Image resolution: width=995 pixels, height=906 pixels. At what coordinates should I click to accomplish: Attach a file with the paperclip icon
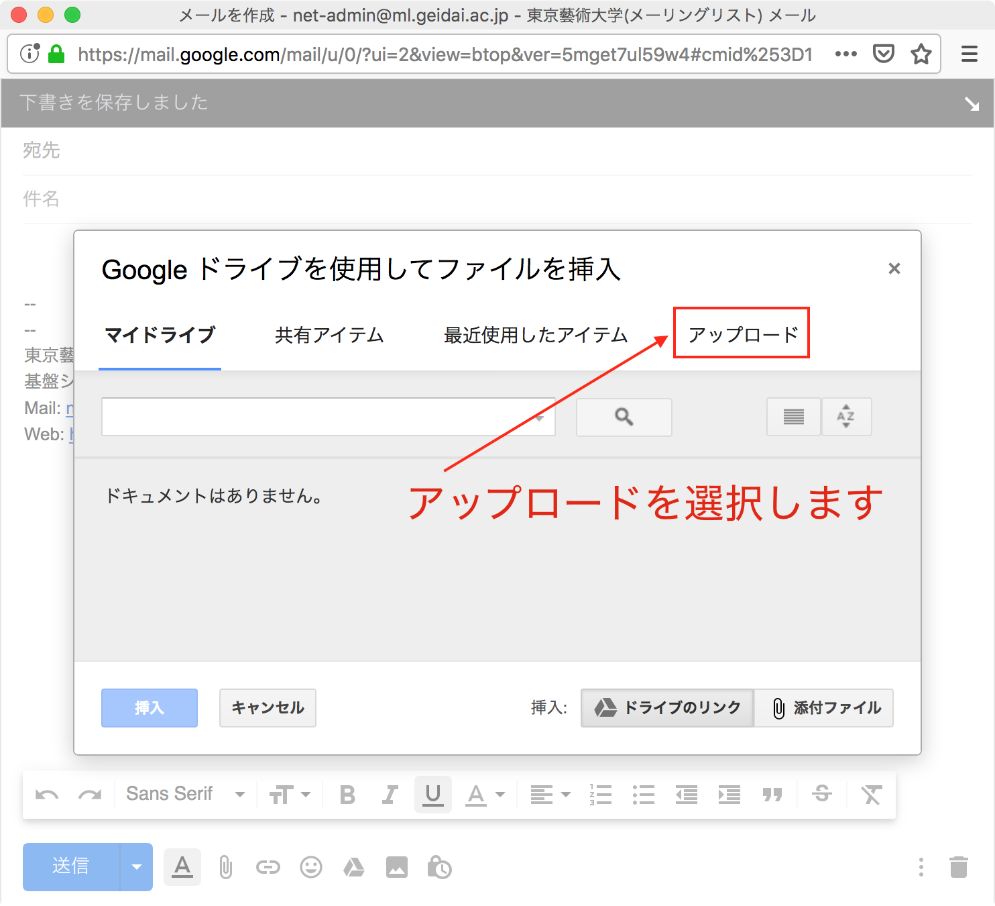(225, 866)
